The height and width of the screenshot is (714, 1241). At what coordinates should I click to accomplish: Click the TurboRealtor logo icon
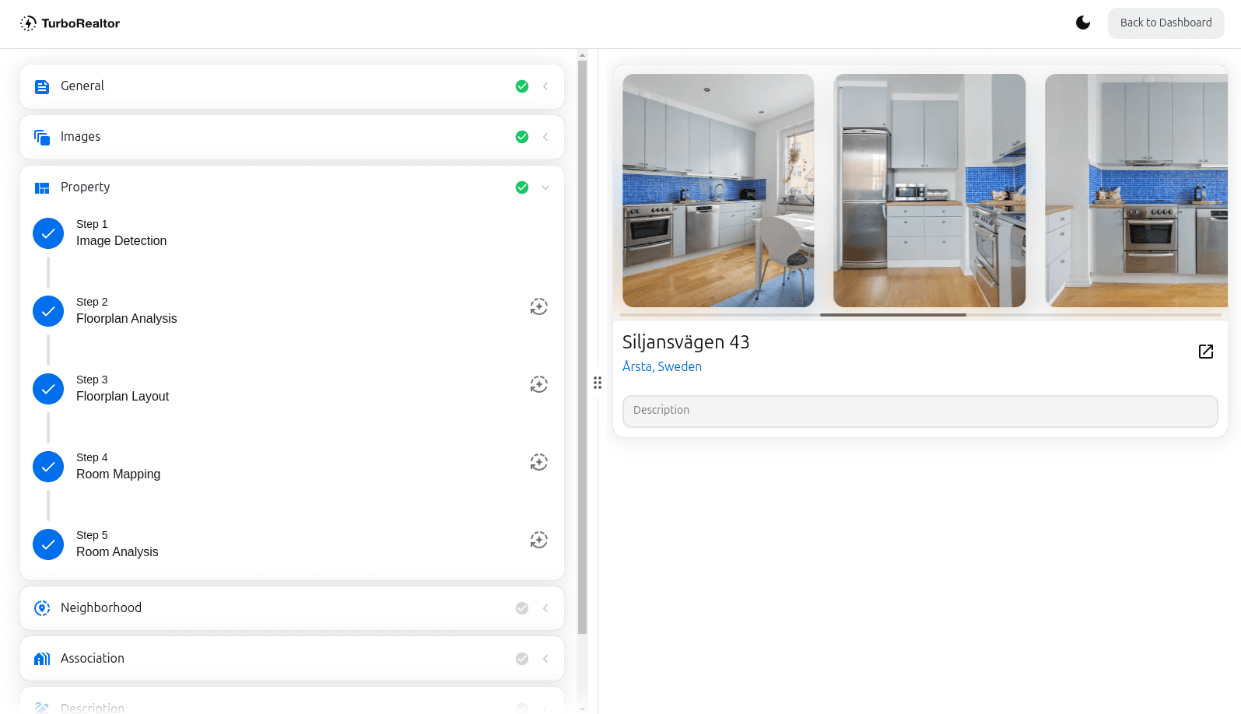click(x=29, y=23)
